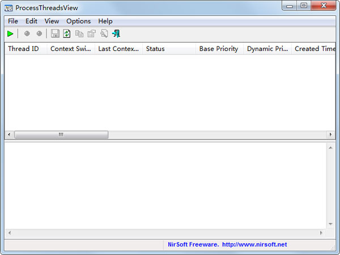Click lower pane scroll left arrow
The height and width of the screenshot is (255, 340).
click(10, 233)
